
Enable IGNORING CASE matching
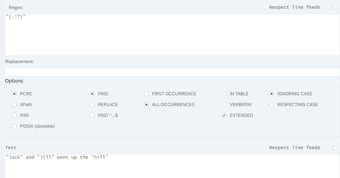tap(271, 94)
